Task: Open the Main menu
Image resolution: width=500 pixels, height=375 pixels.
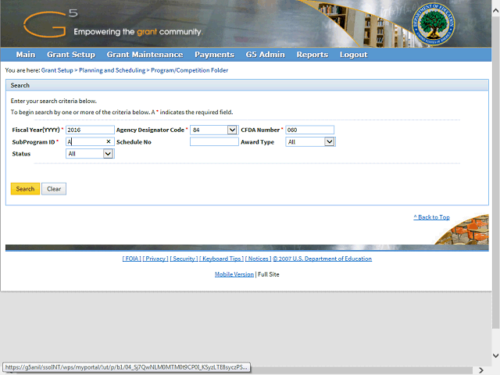Action: (x=26, y=55)
